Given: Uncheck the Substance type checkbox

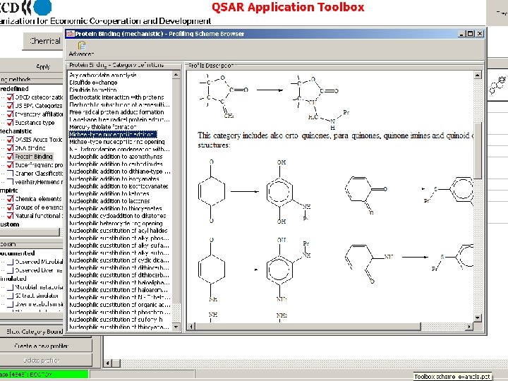Looking at the screenshot, I should [11, 123].
